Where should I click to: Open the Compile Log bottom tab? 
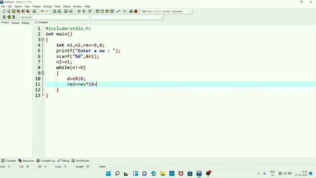[x=46, y=161]
